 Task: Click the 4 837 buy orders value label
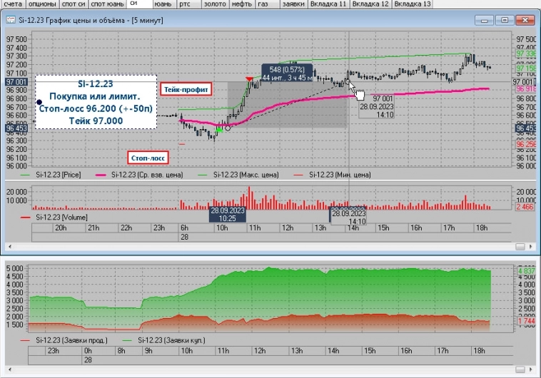click(x=526, y=271)
